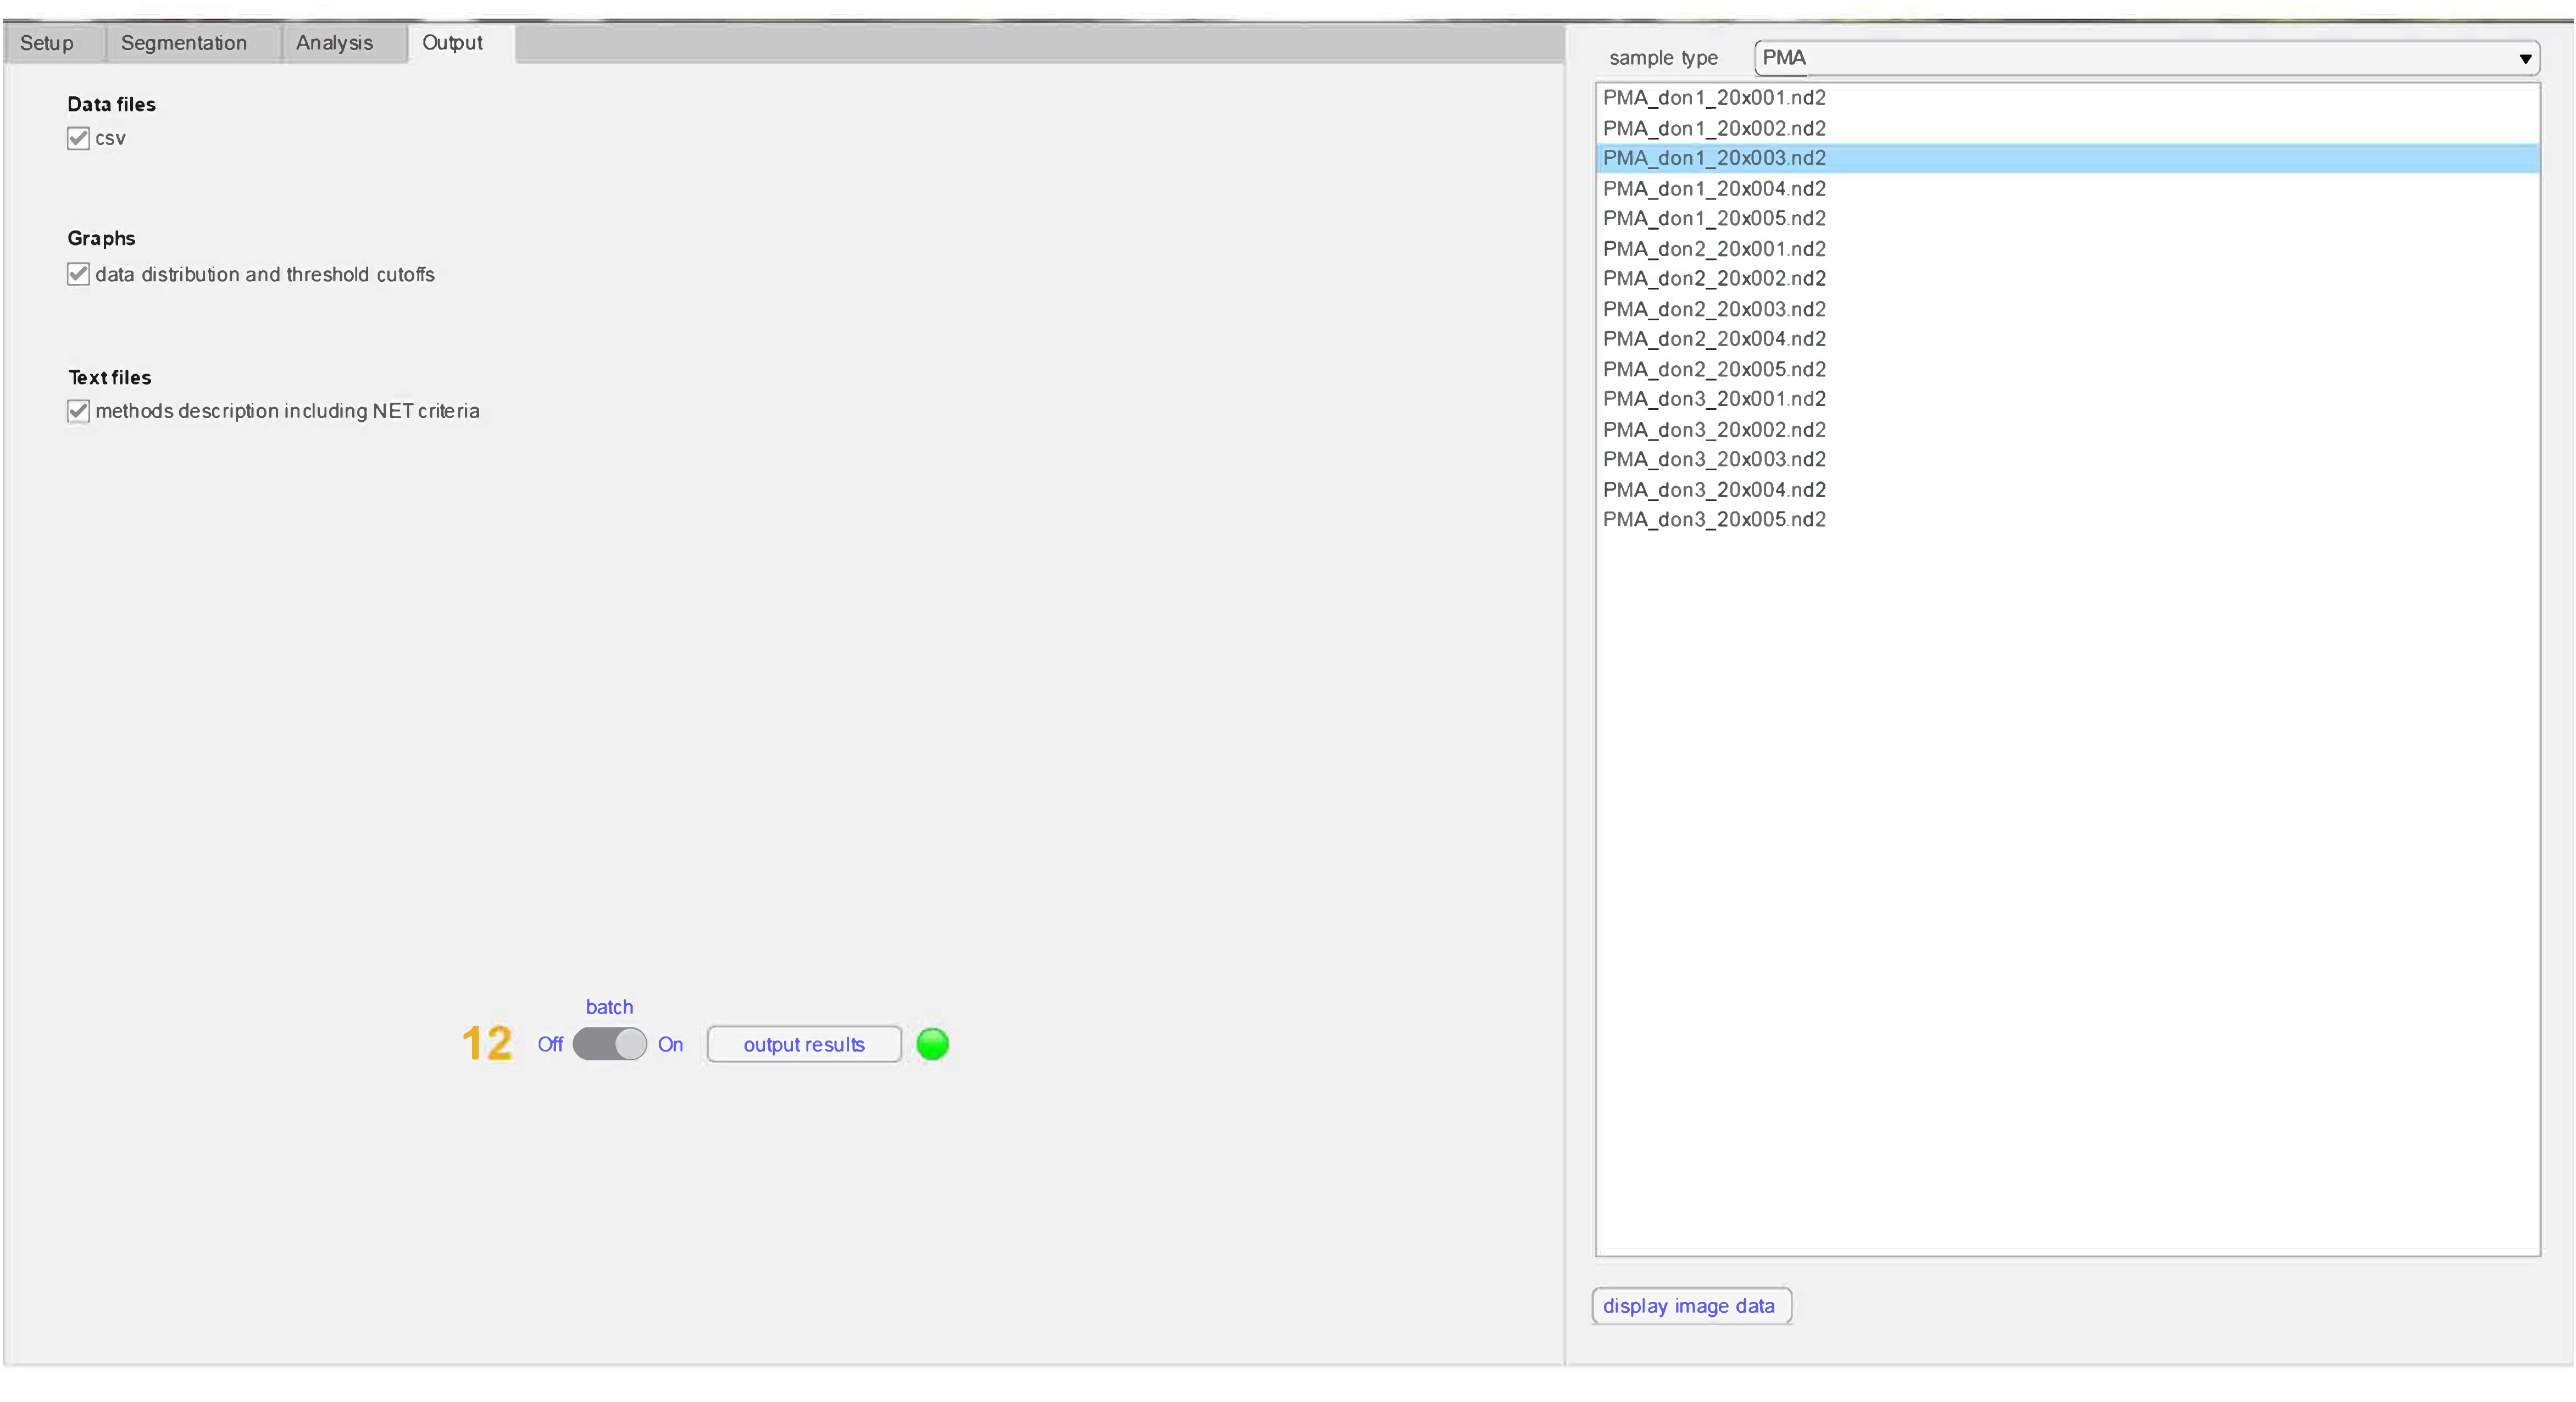Uncheck methods description including NET criteria
The height and width of the screenshot is (1402, 2576).
78,411
